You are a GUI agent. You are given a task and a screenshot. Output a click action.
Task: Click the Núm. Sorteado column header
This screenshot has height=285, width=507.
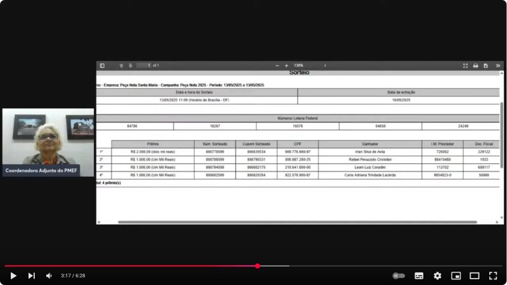tap(215, 144)
